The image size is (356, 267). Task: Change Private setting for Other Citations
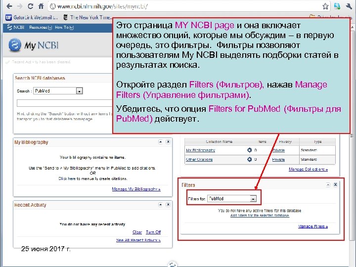[x=278, y=159]
